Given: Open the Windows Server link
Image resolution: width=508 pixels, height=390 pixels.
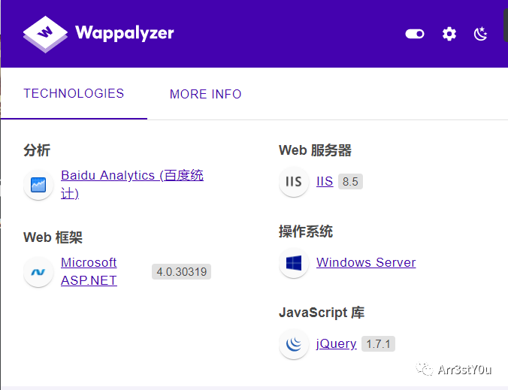Looking at the screenshot, I should click(x=366, y=262).
